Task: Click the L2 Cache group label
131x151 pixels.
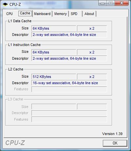Action: 16,69
